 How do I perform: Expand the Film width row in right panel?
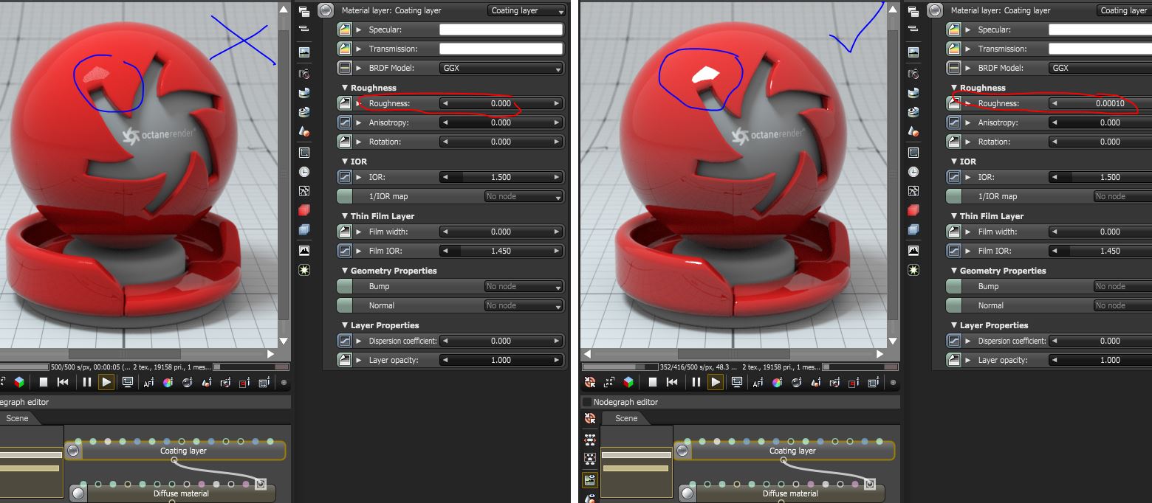click(x=969, y=232)
